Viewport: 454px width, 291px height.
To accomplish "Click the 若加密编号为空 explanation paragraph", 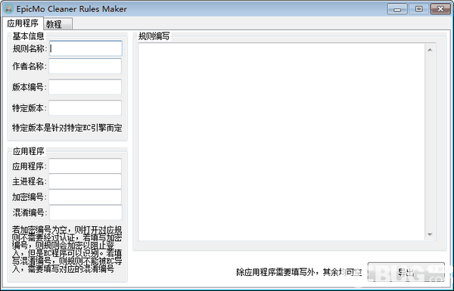I will 67,249.
